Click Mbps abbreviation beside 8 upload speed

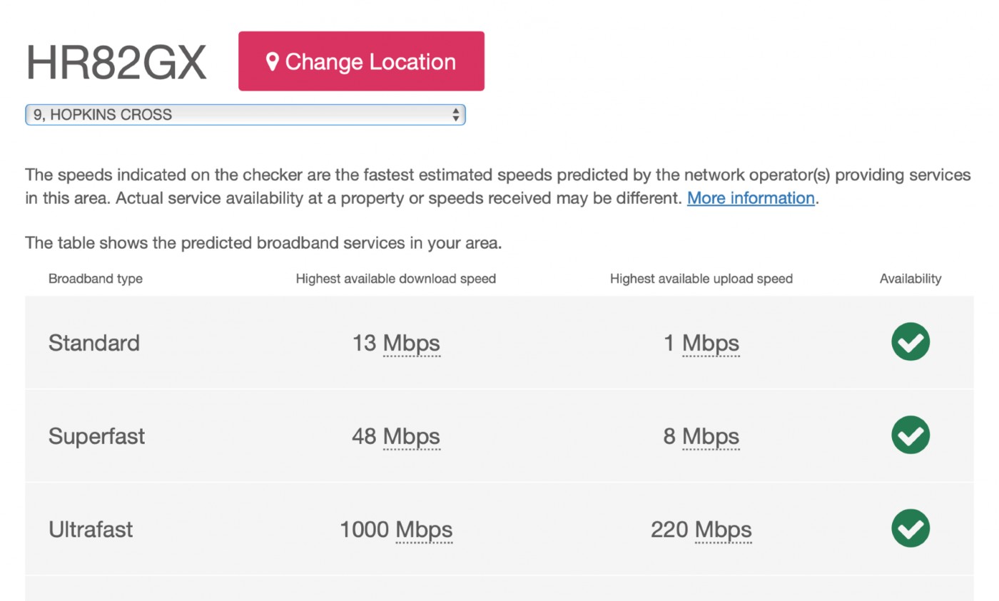711,437
